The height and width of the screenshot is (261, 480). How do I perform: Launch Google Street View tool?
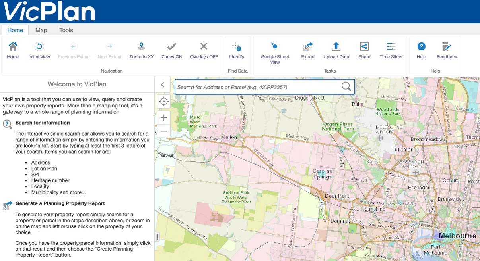pyautogui.click(x=275, y=47)
